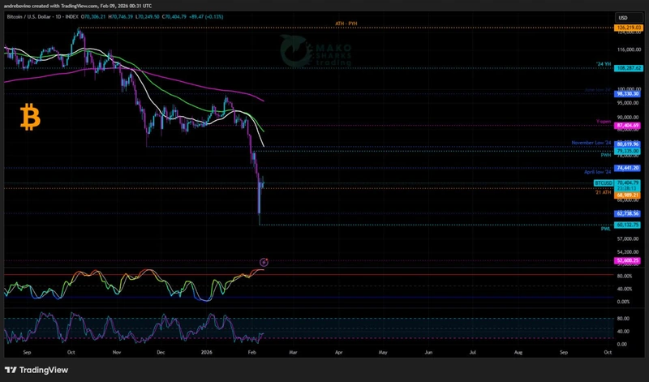
Task: Select the magenta 52,600.25 price tag
Action: click(629, 260)
